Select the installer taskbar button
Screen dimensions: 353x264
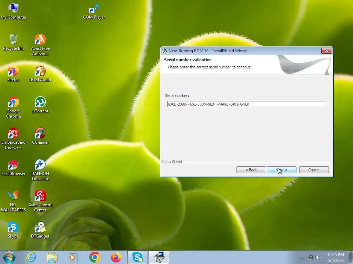pyautogui.click(x=159, y=257)
